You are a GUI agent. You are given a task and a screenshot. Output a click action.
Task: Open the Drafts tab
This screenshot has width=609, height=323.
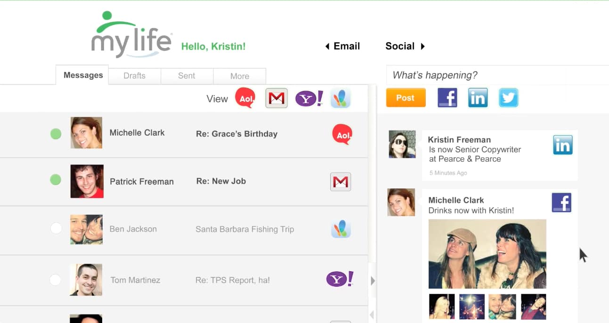135,76
